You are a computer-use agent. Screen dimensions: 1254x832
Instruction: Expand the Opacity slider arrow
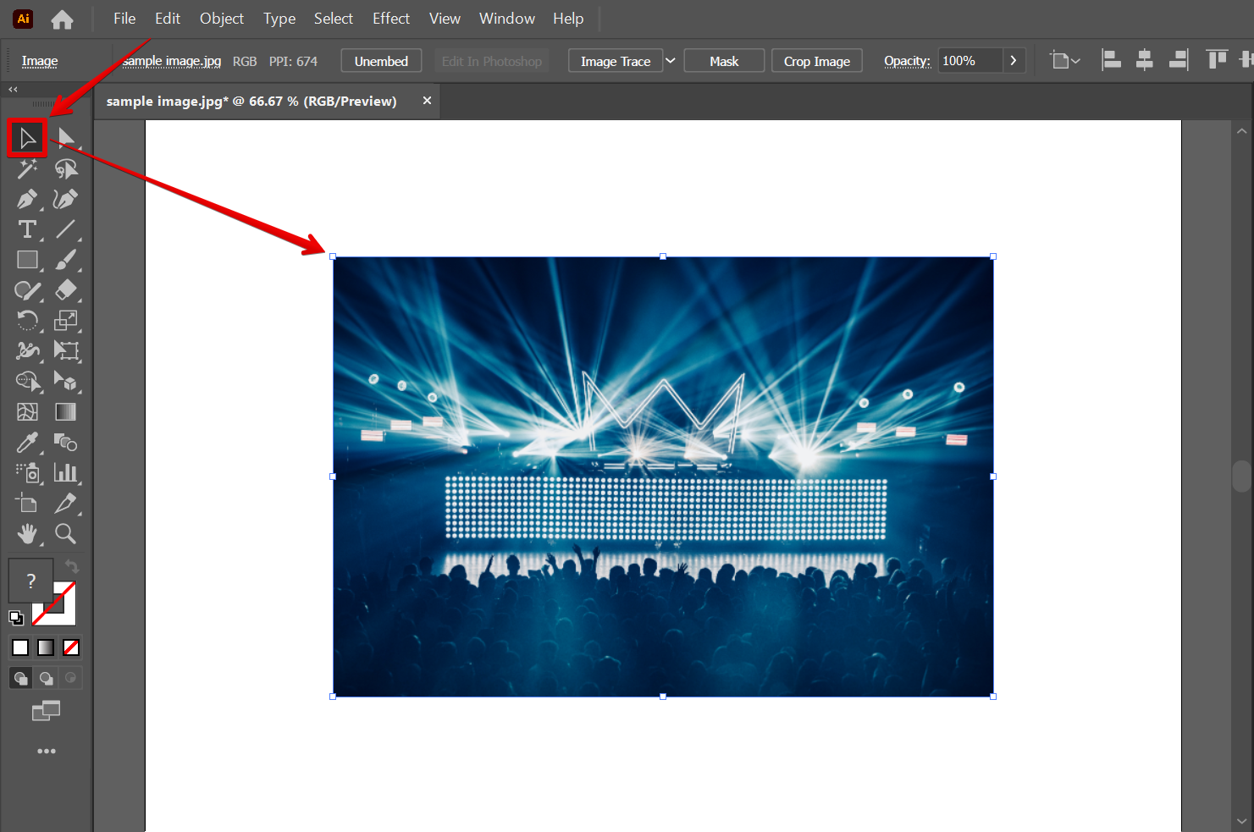click(x=1014, y=61)
